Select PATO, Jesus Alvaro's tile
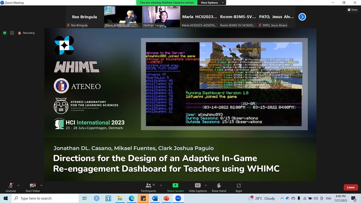 tap(276, 17)
